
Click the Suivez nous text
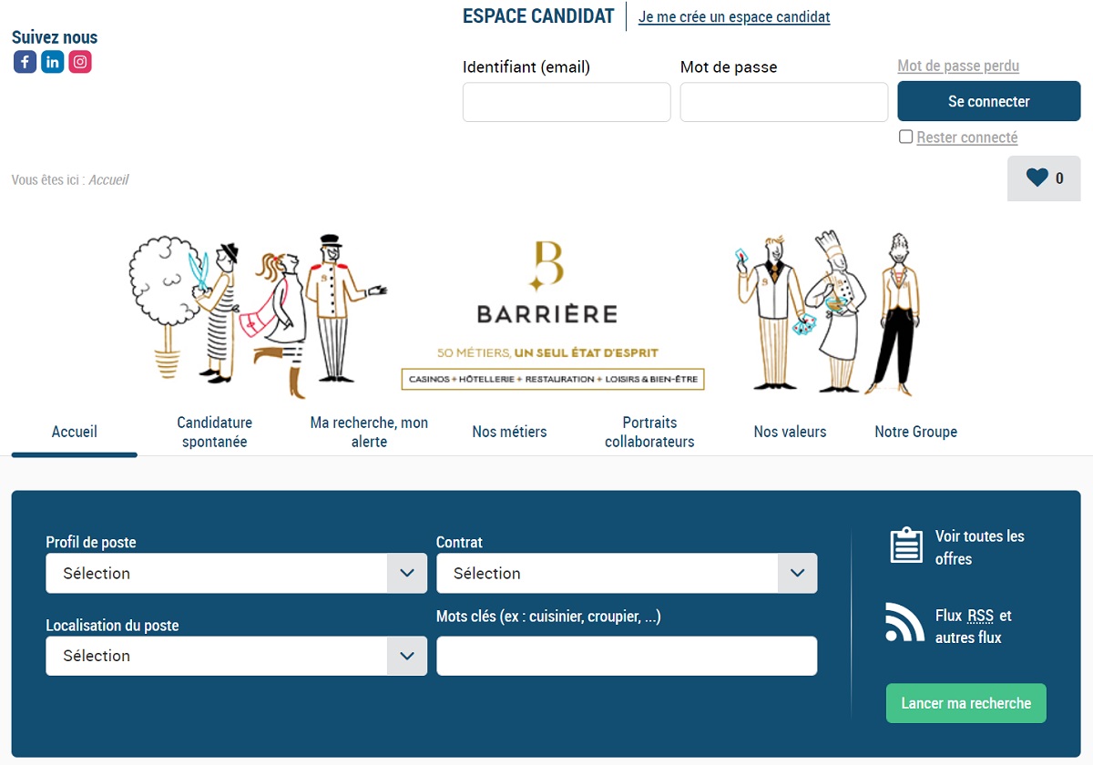coord(55,37)
